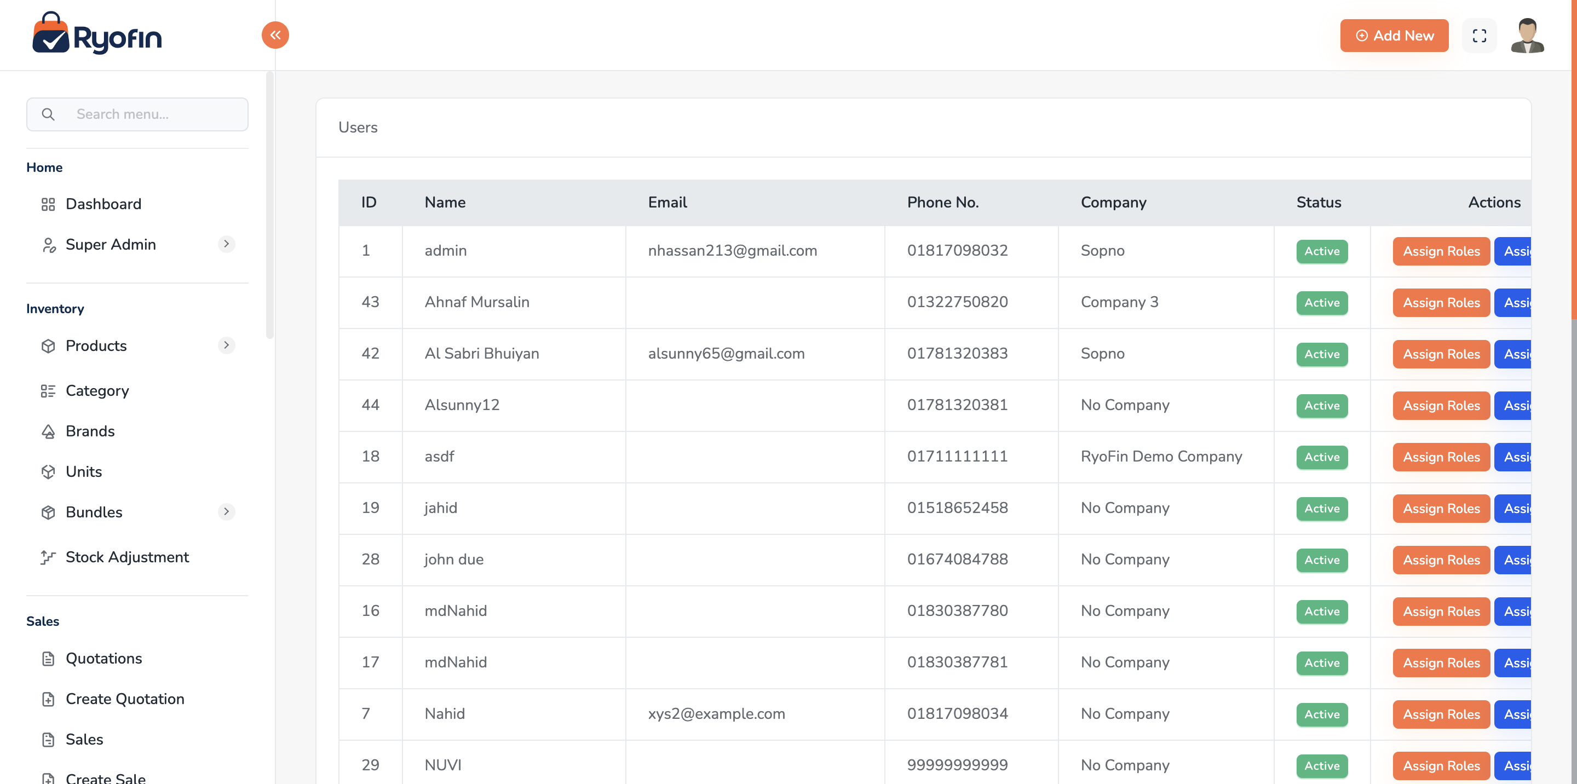Assign Roles for asdf user
The image size is (1577, 784).
(1441, 457)
